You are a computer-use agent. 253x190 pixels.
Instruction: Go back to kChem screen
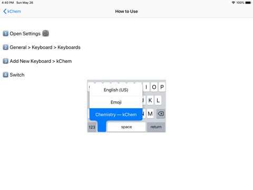point(12,12)
